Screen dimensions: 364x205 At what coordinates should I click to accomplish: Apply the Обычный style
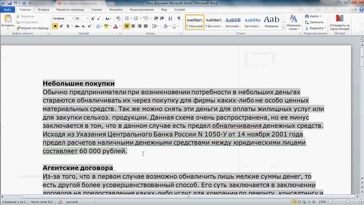(x=195, y=22)
